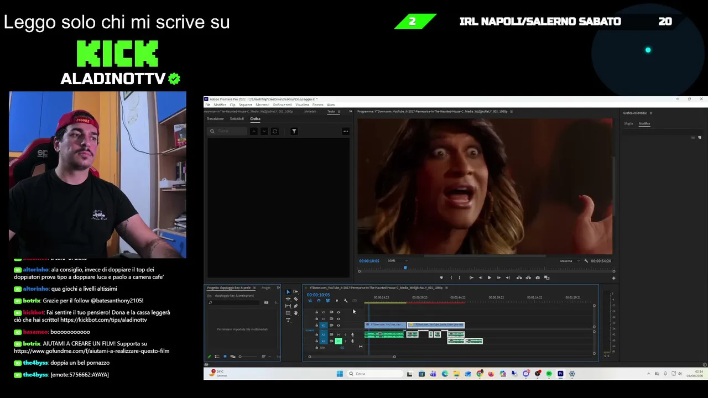Viewport: 708px width, 398px height.
Task: Open the Sequenza menu
Action: [246, 104]
